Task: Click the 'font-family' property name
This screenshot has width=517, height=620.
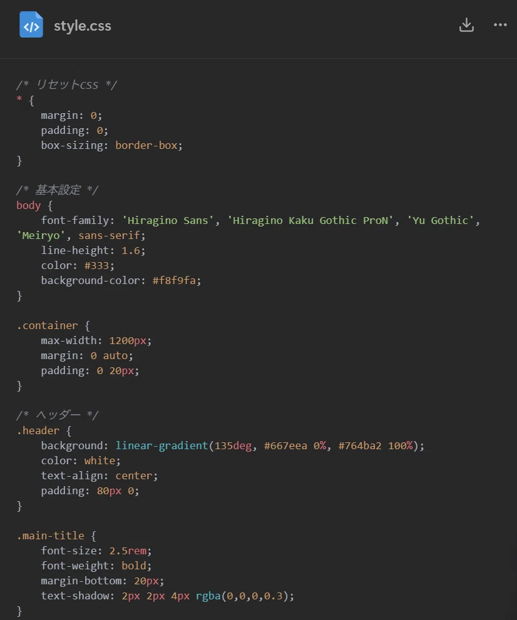Action: (x=75, y=221)
